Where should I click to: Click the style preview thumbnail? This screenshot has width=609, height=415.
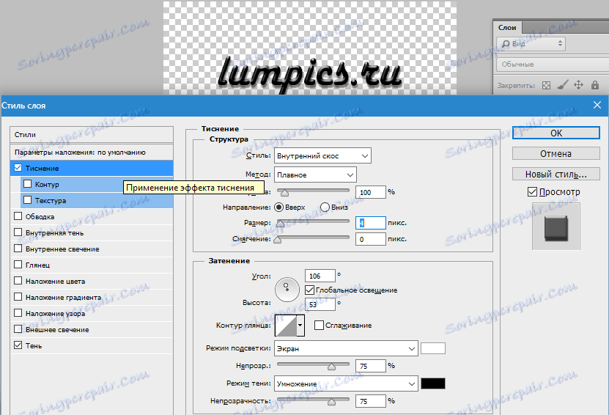tap(556, 226)
